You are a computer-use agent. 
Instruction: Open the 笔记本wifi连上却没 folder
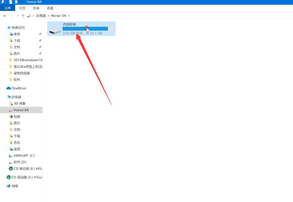point(28,66)
